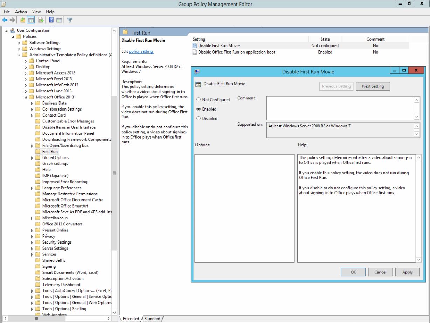Viewport: 430px width, 323px height.
Task: Switch to the Standard tab
Action: tap(152, 319)
